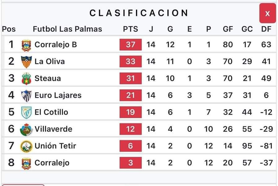The height and width of the screenshot is (186, 278).
Task: Click the DF column header
Action: 266,29
